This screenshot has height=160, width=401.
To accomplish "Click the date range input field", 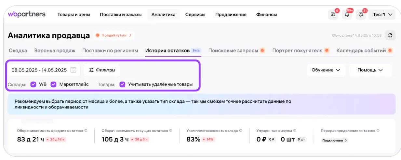I will click(39, 70).
